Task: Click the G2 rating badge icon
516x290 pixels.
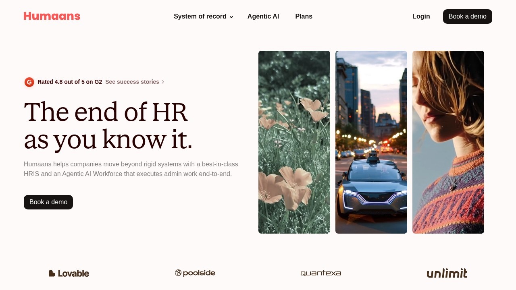Action: 29,82
